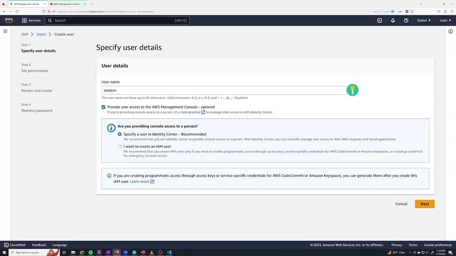The width and height of the screenshot is (456, 256).
Task: Open the Learn more link
Action: 142,182
